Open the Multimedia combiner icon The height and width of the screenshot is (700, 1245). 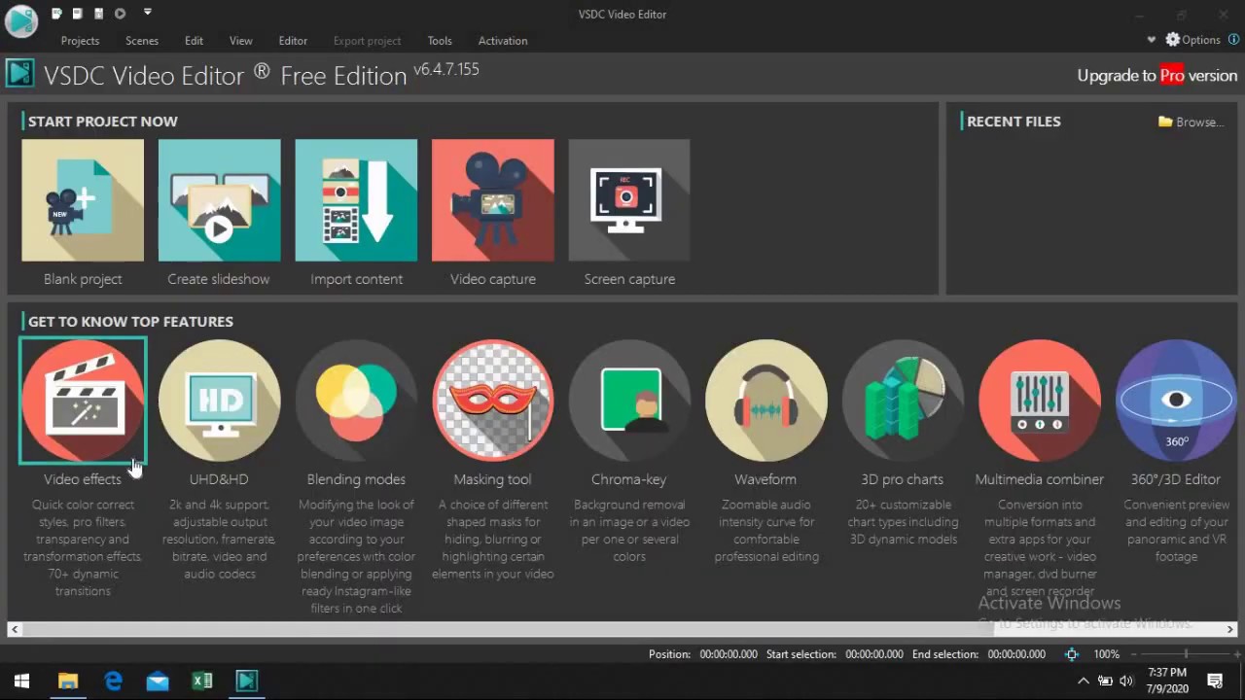pos(1040,401)
